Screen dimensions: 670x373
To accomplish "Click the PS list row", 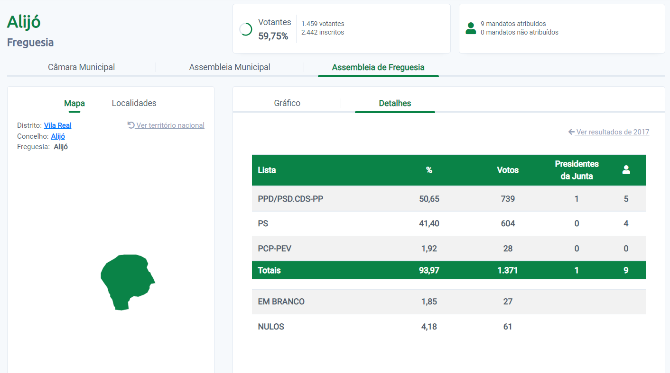I will click(x=263, y=223).
